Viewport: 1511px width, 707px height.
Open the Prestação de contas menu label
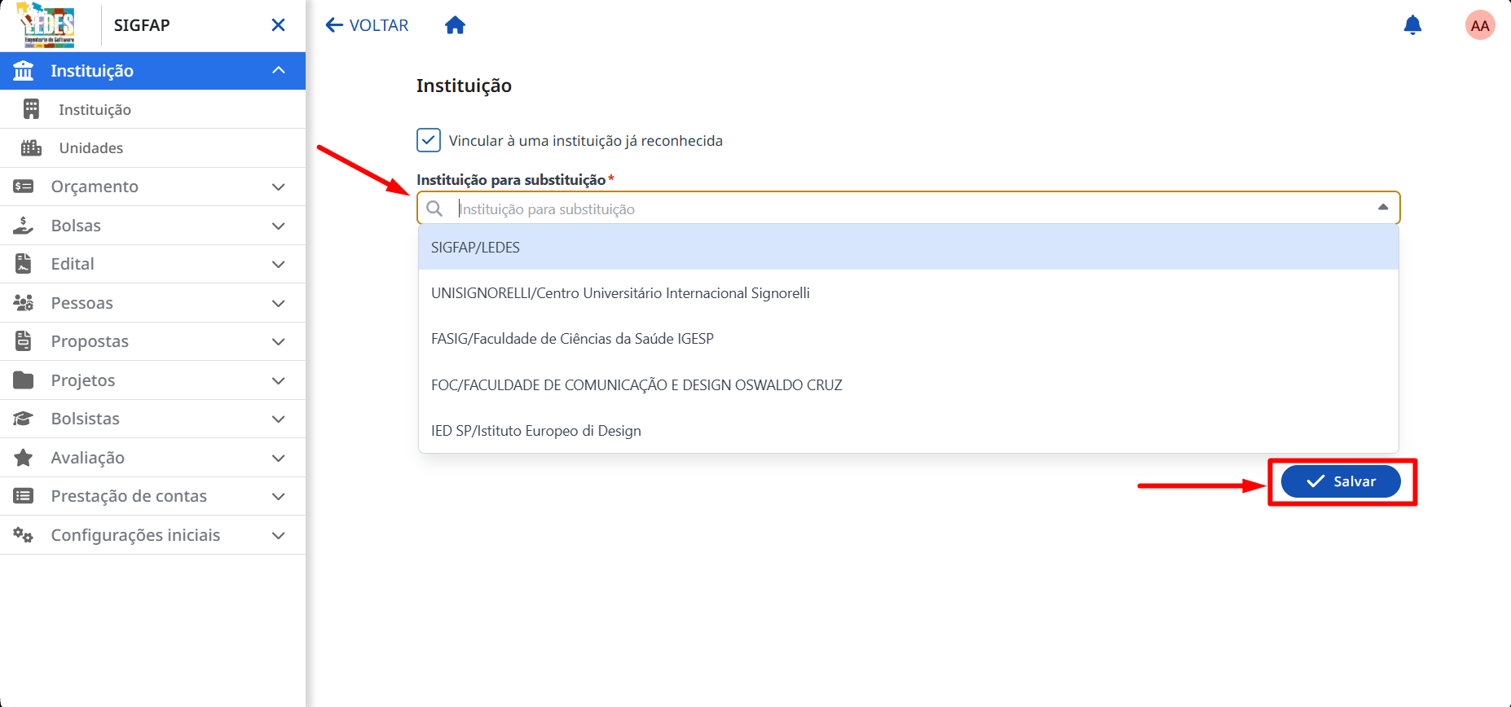(x=129, y=496)
